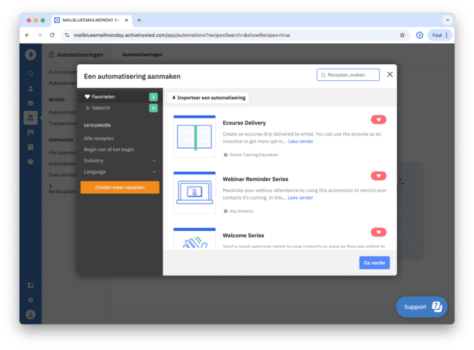The width and height of the screenshot is (474, 350).
Task: Open a new browser tab
Action: click(x=139, y=20)
